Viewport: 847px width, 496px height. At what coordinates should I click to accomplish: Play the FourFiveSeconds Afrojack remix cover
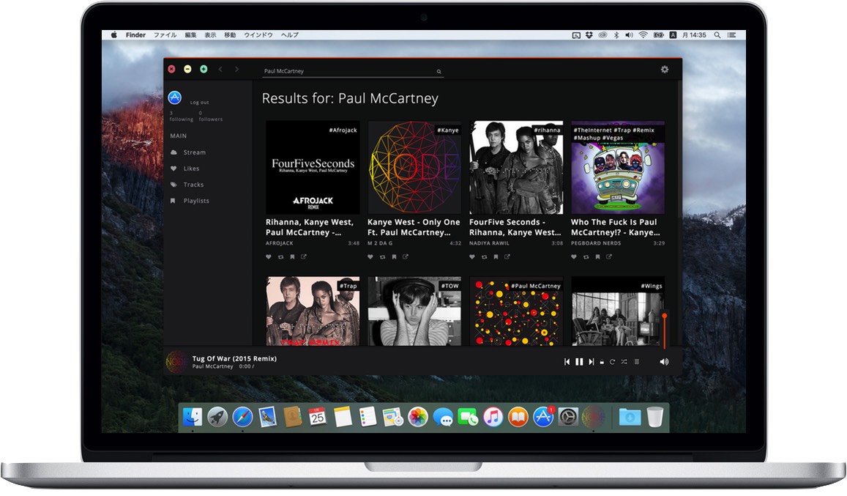coord(312,167)
